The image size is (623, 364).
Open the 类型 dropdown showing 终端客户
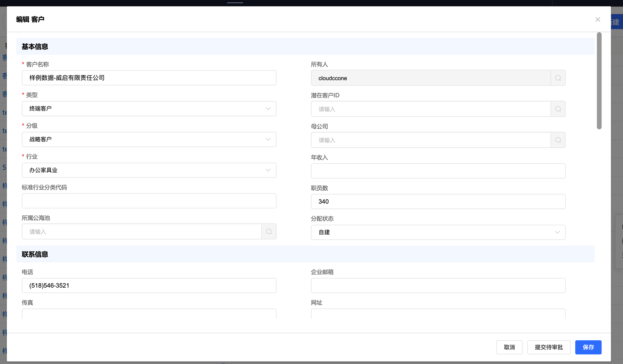coord(149,108)
